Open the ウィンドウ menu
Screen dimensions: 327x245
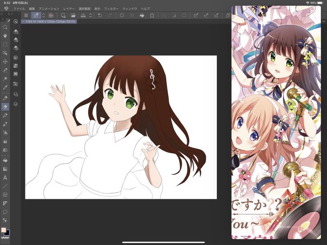point(130,9)
